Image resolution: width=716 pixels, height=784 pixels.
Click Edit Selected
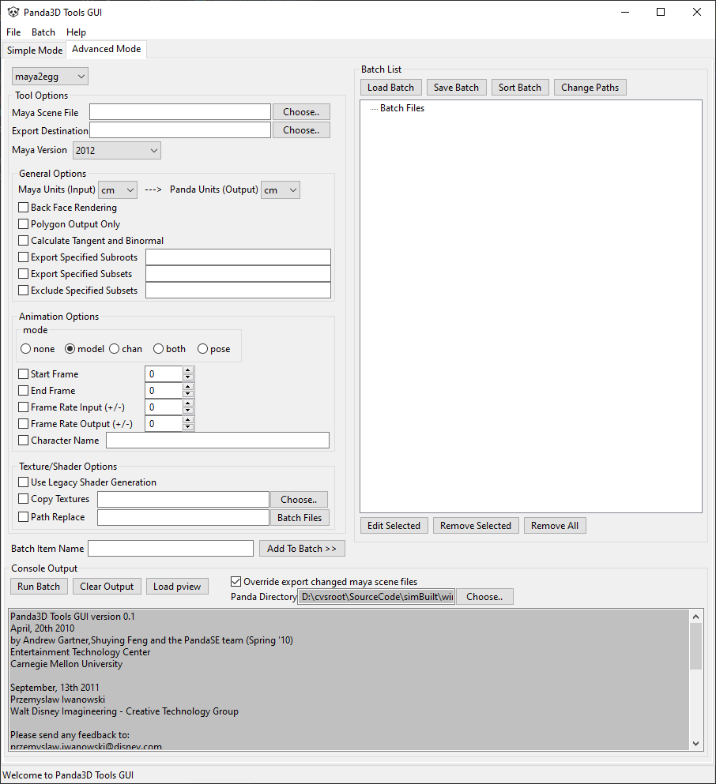[x=394, y=526]
